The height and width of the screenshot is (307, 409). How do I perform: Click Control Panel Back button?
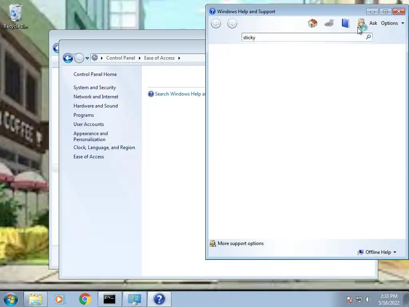[68, 58]
